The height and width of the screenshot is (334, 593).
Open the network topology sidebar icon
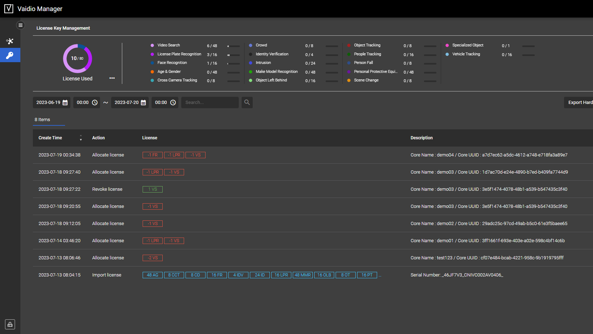coord(10,41)
